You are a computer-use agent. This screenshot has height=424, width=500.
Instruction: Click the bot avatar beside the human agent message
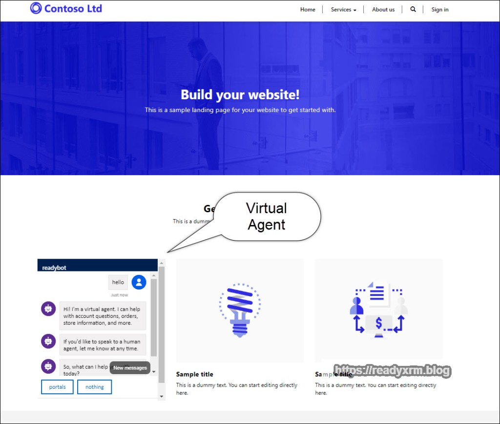coord(48,341)
